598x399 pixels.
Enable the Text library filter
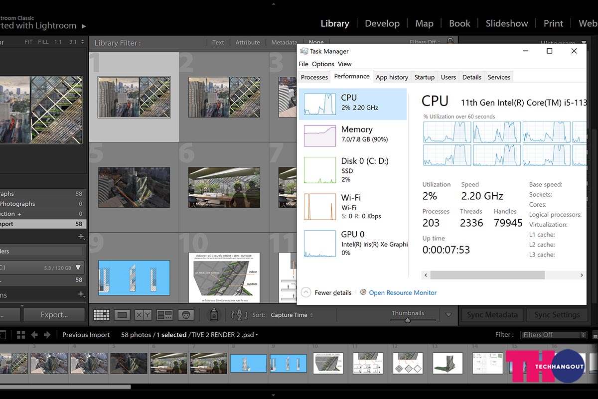(x=218, y=43)
